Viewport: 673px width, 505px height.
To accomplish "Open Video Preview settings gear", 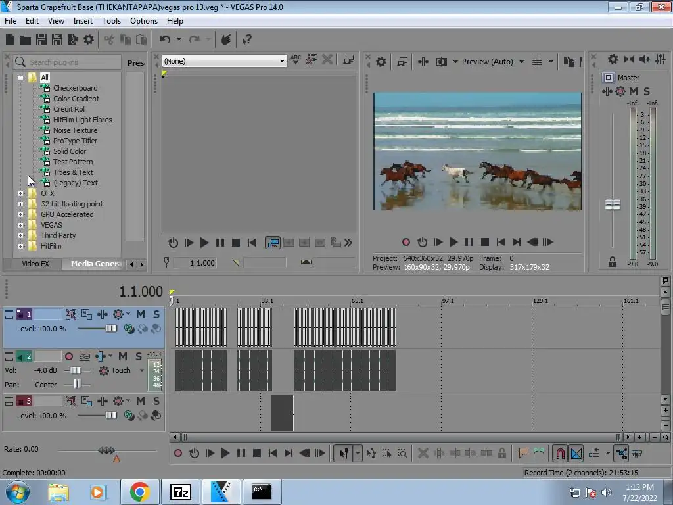I will [x=381, y=62].
